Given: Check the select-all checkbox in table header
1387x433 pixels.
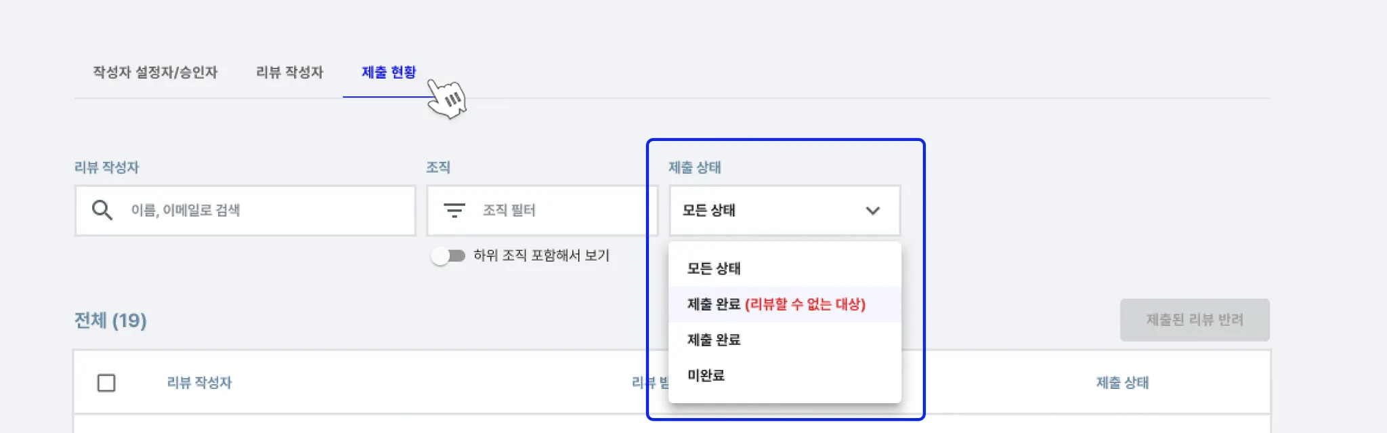Looking at the screenshot, I should click(106, 383).
